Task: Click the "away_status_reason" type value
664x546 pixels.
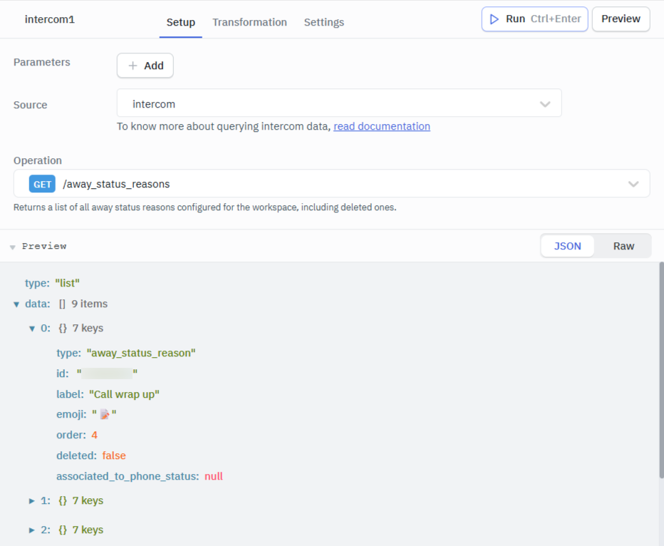Action: [x=141, y=353]
